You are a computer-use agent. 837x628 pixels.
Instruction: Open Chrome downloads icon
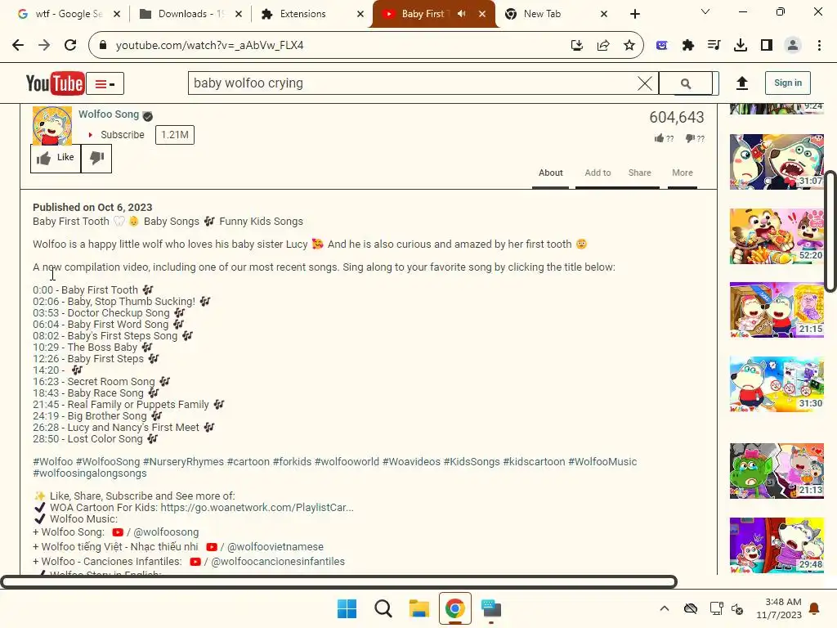741,46
